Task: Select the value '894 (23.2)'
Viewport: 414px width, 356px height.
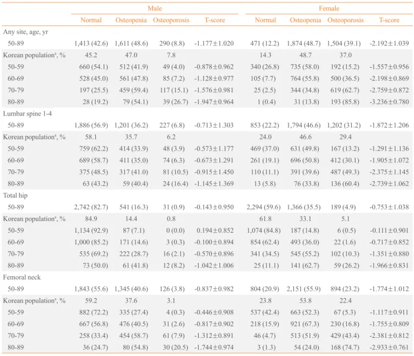Action: click(x=345, y=289)
